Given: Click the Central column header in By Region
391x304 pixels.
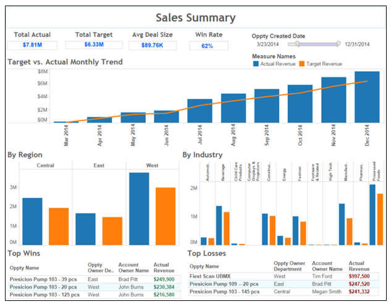Looking at the screenshot, I should coord(45,166).
